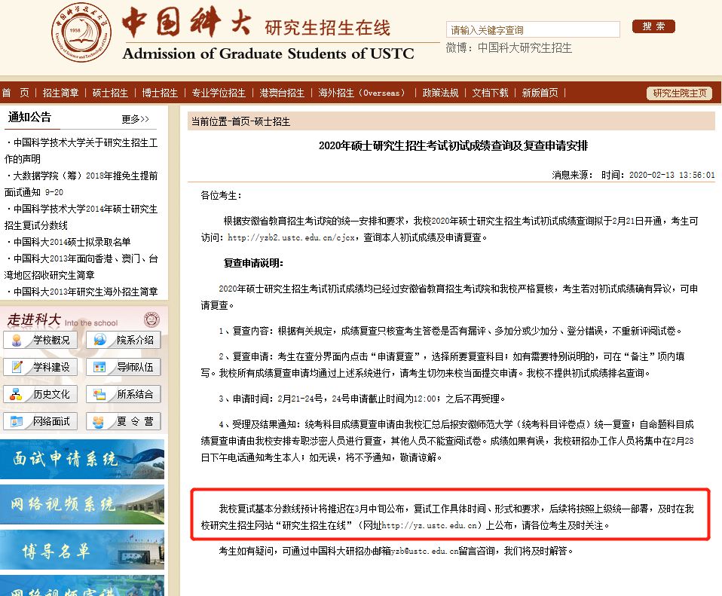This screenshot has width=722, height=596.
Task: Click the 复查申请说明: heading
Action: [253, 263]
